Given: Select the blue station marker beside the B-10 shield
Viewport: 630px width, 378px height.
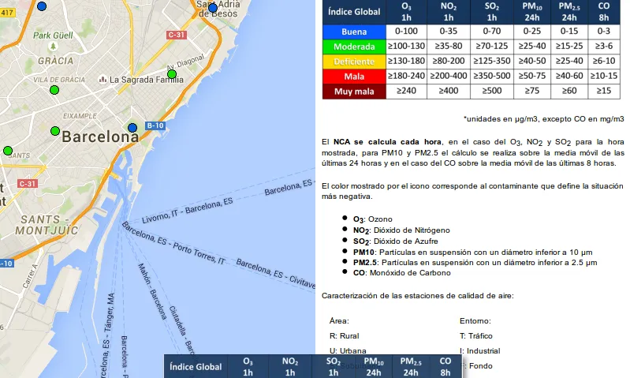Looking at the screenshot, I should [x=132, y=128].
